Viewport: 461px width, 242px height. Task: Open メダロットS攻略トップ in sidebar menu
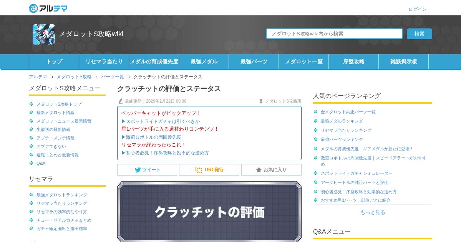[x=59, y=104]
